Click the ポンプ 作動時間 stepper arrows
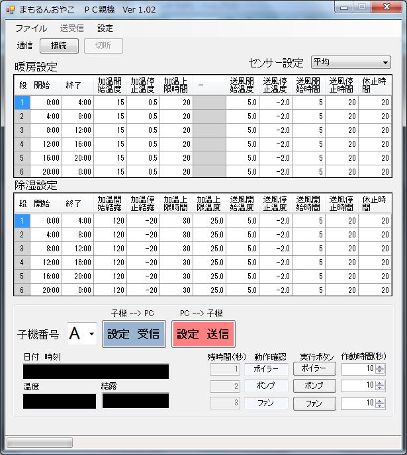The image size is (407, 455). (x=380, y=386)
